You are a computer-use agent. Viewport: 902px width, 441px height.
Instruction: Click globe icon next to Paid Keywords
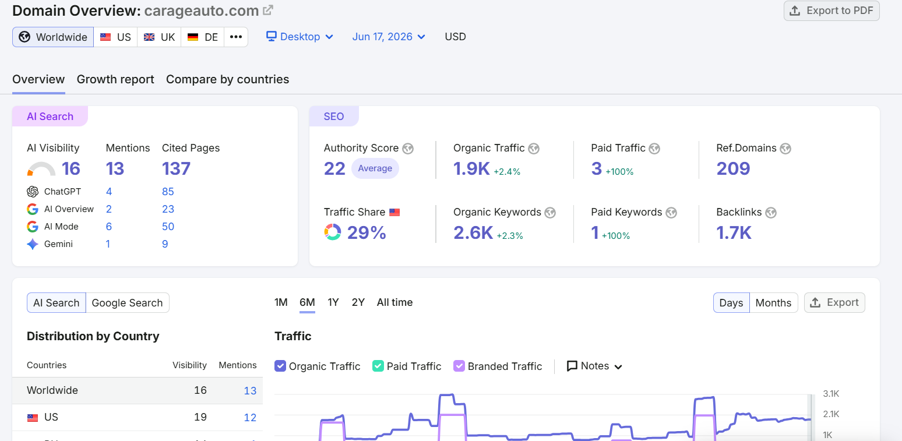[671, 213]
